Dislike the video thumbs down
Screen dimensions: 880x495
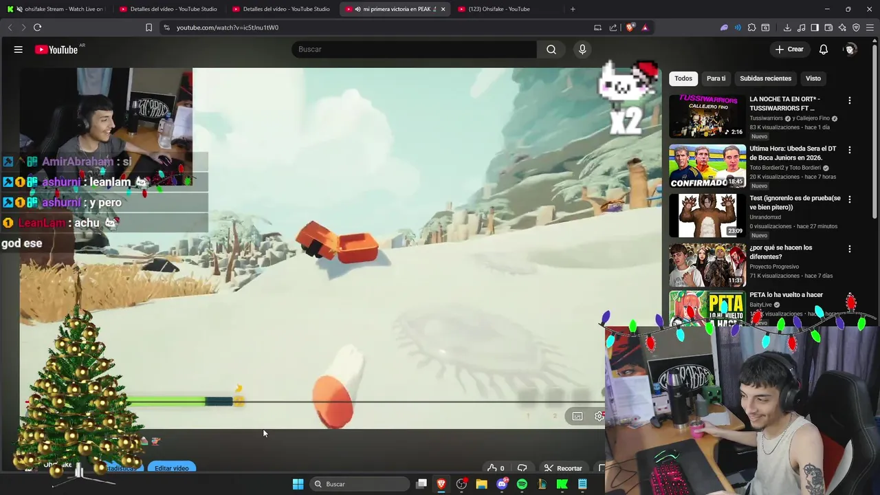(x=522, y=468)
